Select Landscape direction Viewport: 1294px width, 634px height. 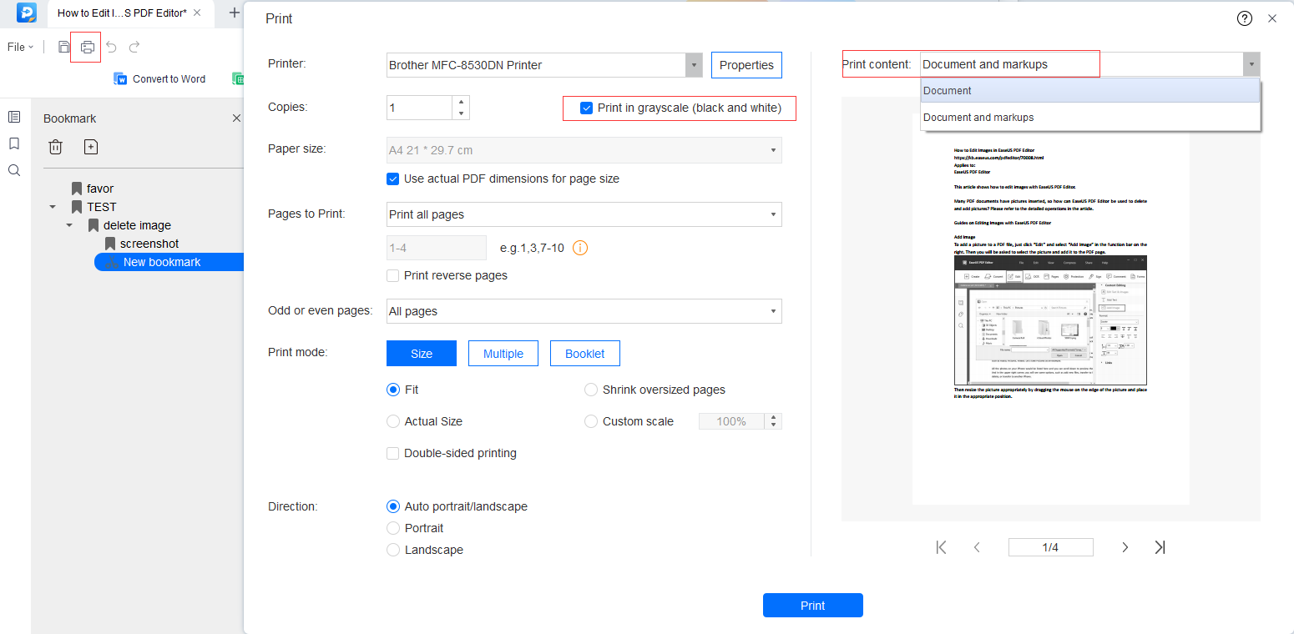click(x=393, y=550)
